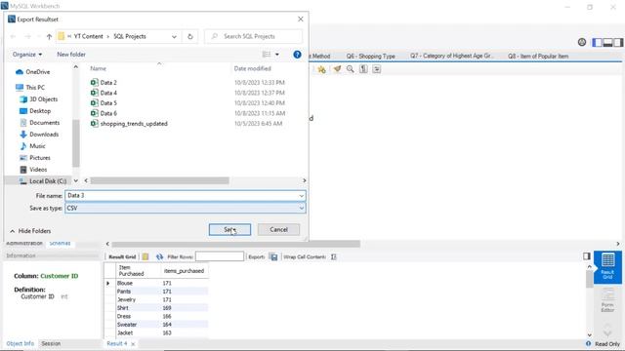
Task: Open the dialog help icon
Action: click(297, 55)
